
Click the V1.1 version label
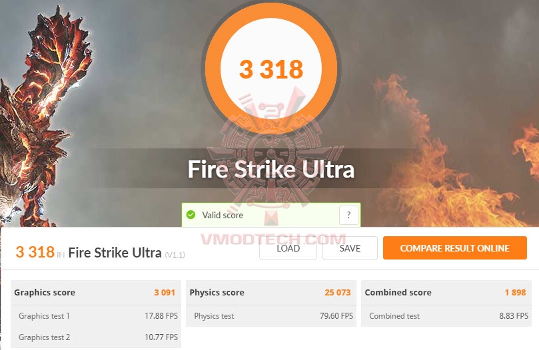pyautogui.click(x=175, y=255)
